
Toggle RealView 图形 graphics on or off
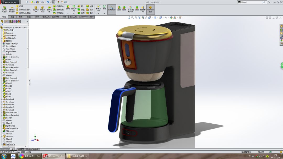point(150,9)
